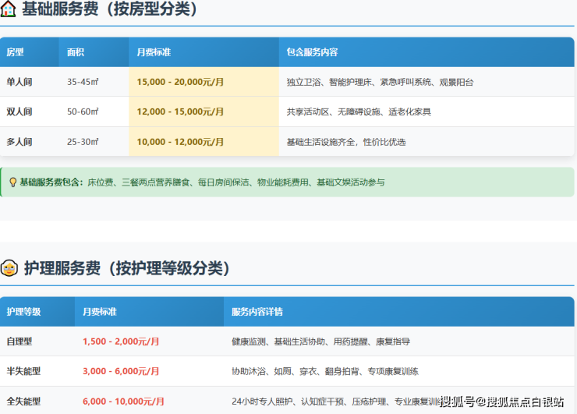
Task: Click the 12,000 - 15,000元/月 price cell
Action: pyautogui.click(x=180, y=111)
